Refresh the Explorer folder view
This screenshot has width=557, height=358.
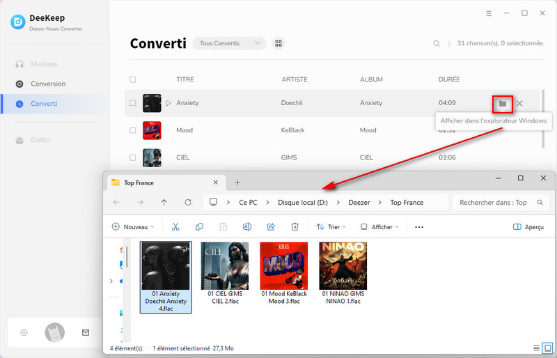pos(188,203)
